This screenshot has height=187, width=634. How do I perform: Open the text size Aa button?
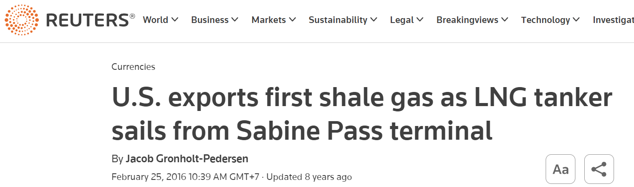(x=560, y=169)
